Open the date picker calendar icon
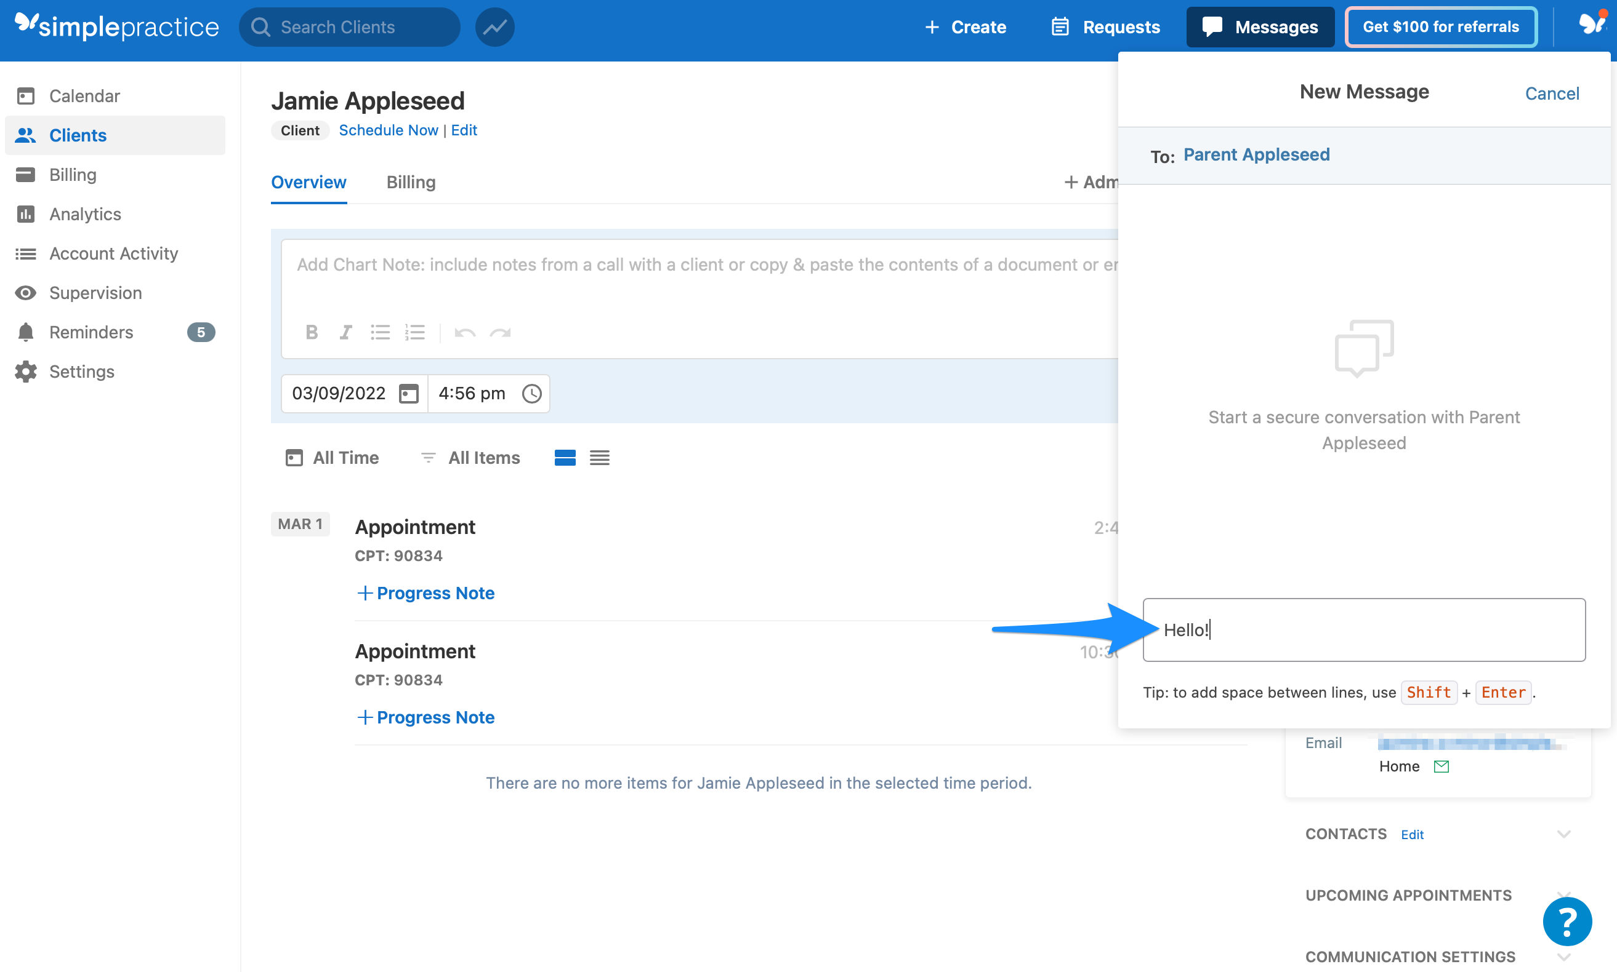Viewport: 1617px width, 972px height. pos(408,394)
